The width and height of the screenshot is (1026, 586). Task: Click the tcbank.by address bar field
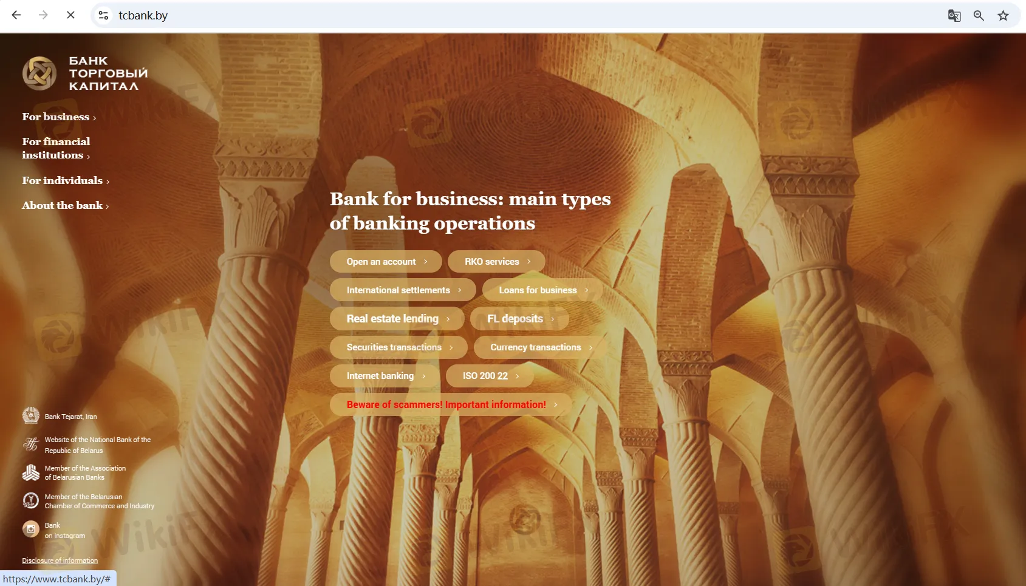tap(522, 15)
